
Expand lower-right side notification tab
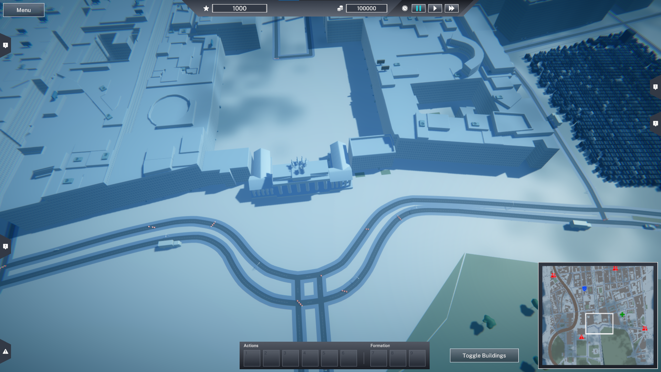(x=655, y=123)
